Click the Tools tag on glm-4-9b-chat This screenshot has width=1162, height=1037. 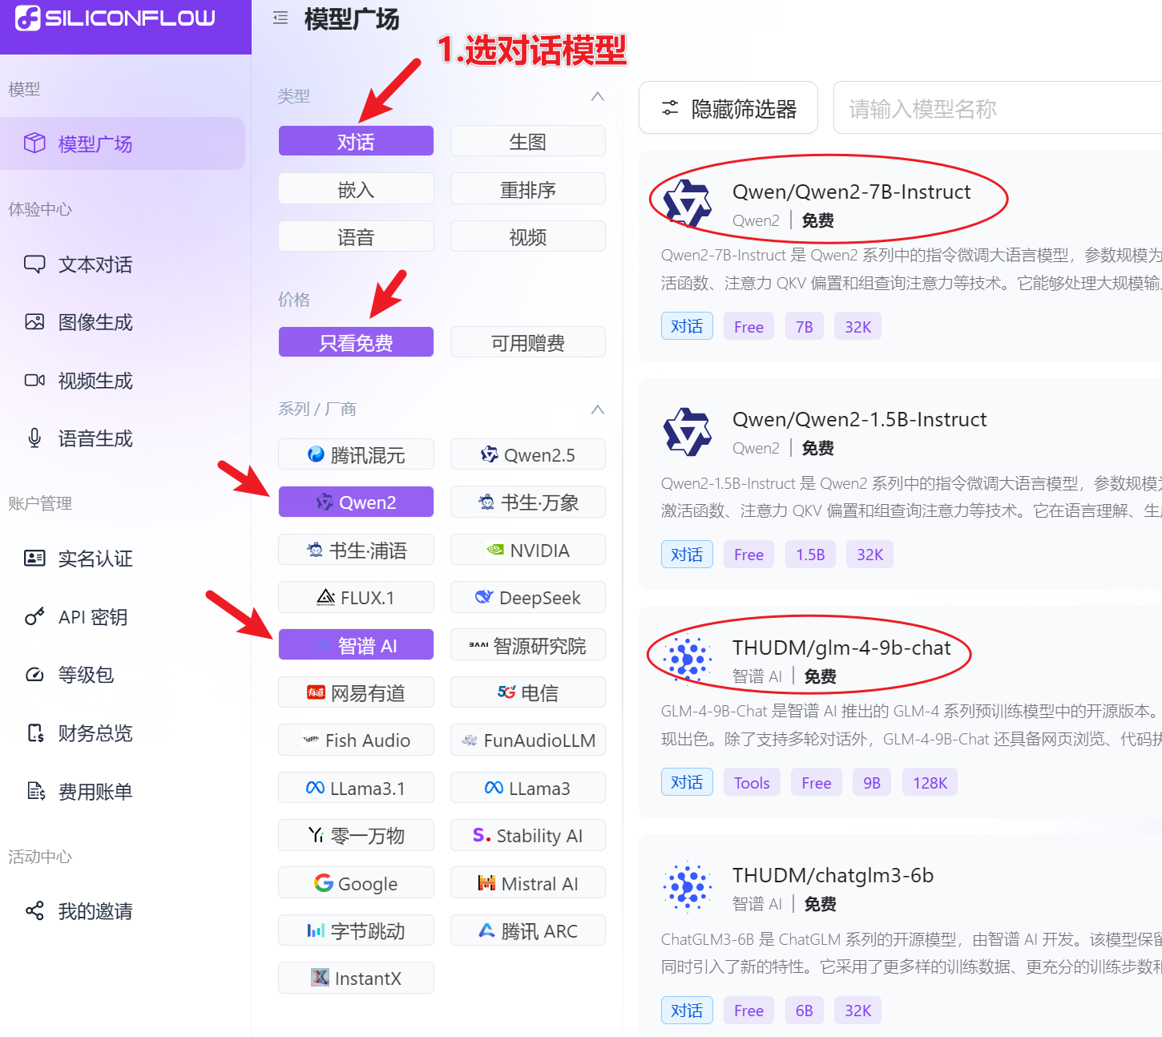coord(752,782)
